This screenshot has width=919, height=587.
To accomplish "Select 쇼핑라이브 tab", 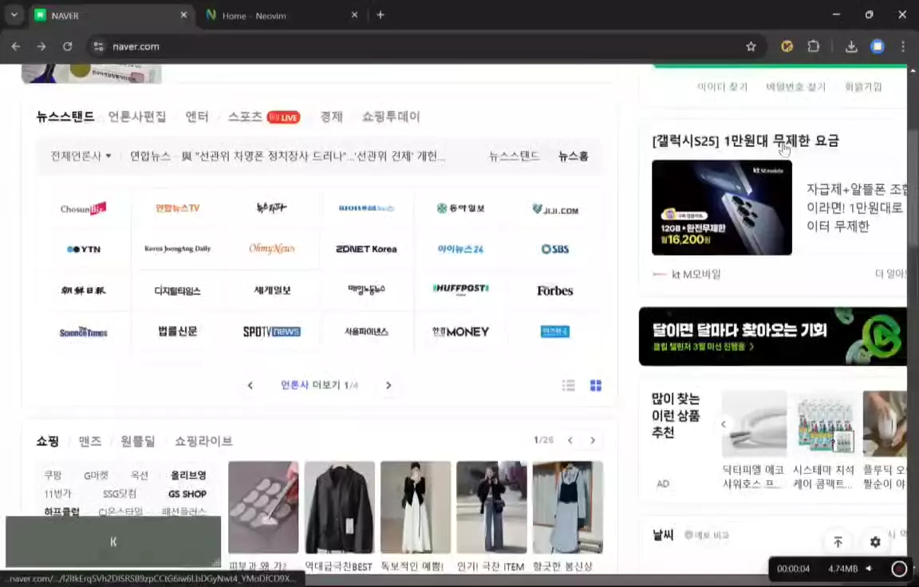I will [x=203, y=441].
